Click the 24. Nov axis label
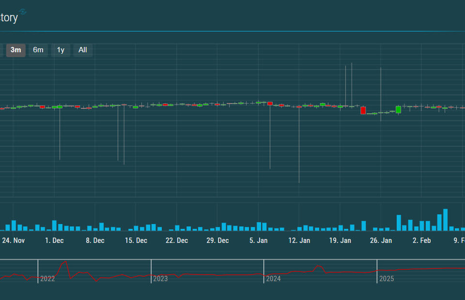The height and width of the screenshot is (300, 465). pyautogui.click(x=14, y=240)
